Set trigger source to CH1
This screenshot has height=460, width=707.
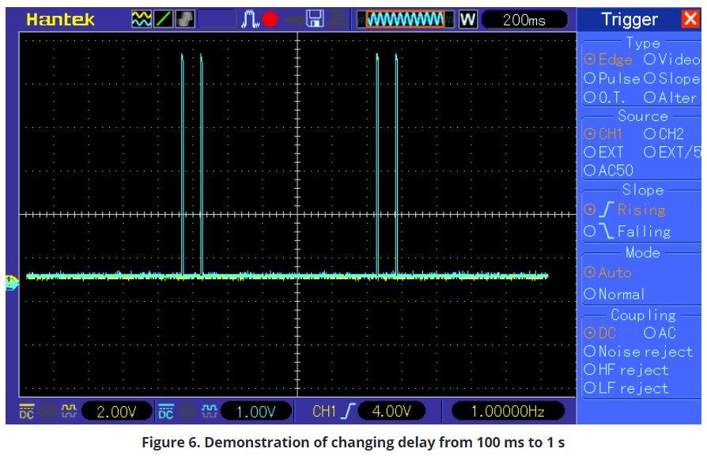(x=603, y=134)
